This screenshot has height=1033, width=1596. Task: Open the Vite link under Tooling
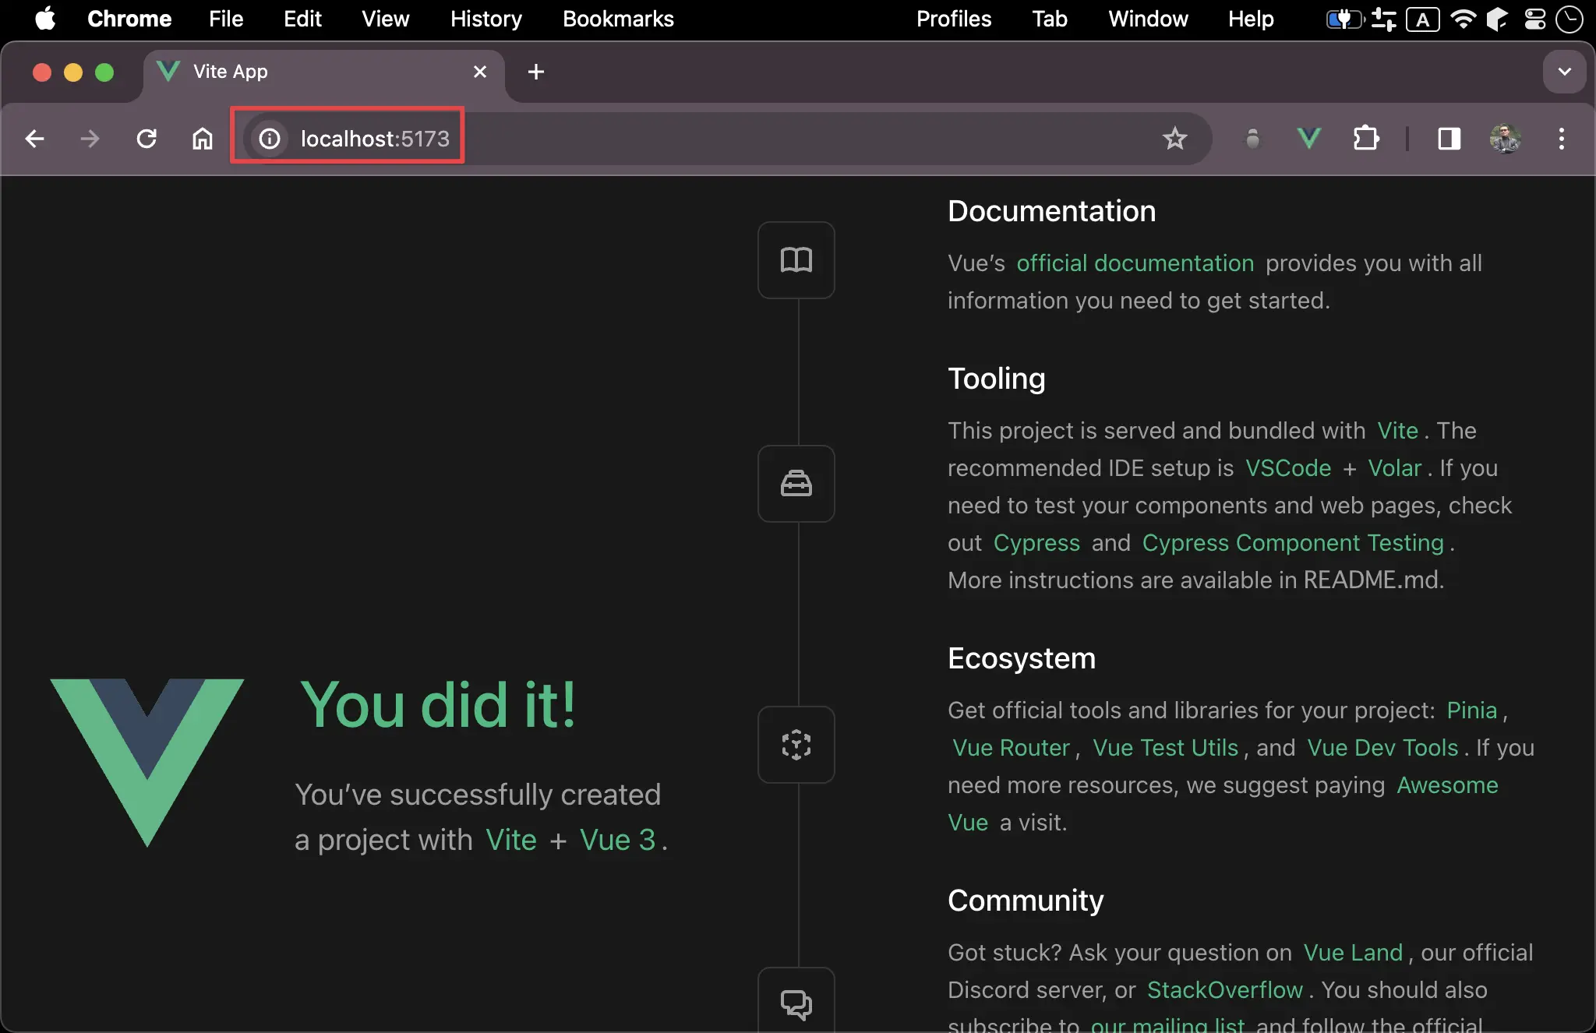point(1397,431)
